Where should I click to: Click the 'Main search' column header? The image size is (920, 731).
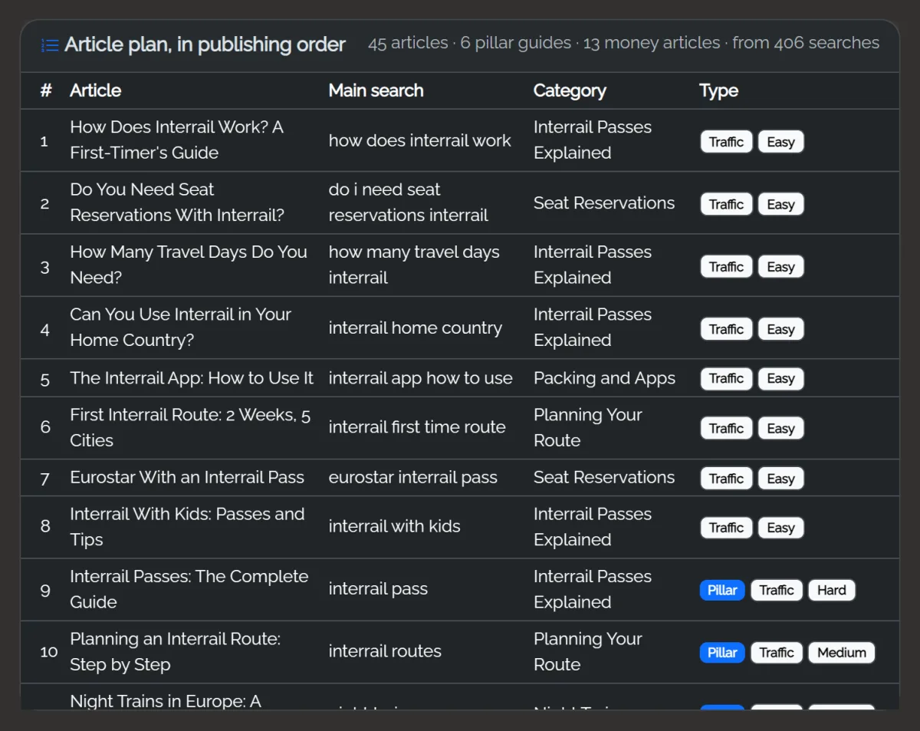(376, 91)
